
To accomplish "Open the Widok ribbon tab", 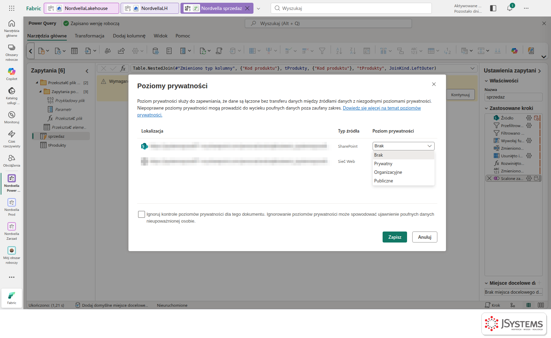I will click(x=160, y=36).
